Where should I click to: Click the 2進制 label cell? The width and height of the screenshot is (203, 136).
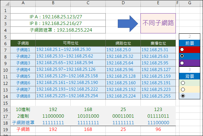(x=23, y=116)
